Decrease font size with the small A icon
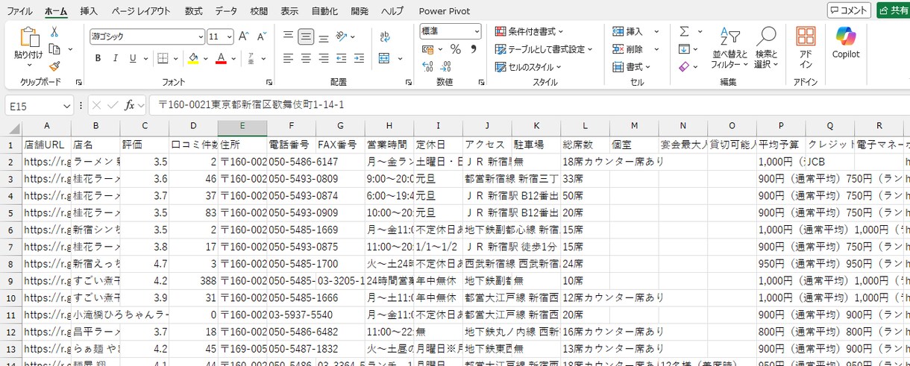Viewport: 910px width, 366px height. click(x=262, y=36)
